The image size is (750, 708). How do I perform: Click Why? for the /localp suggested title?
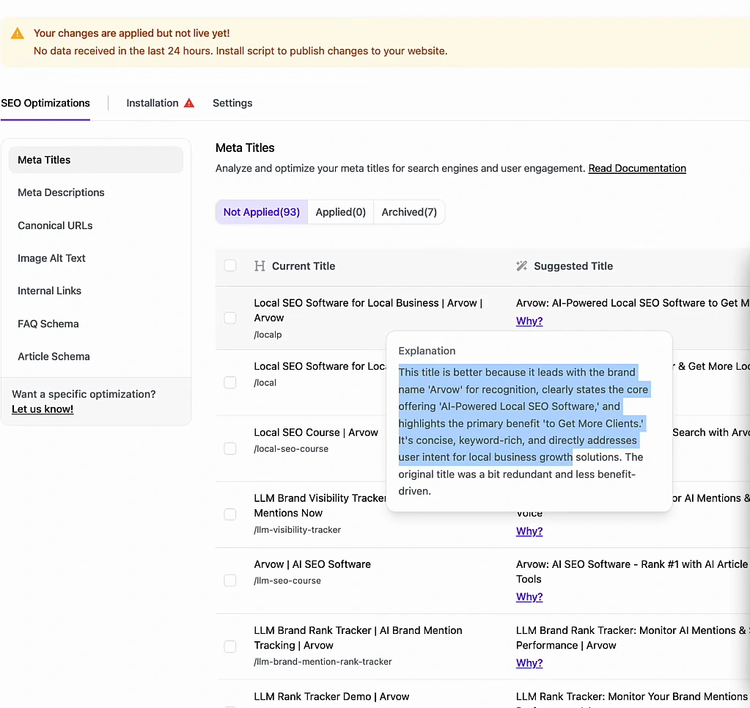point(529,321)
